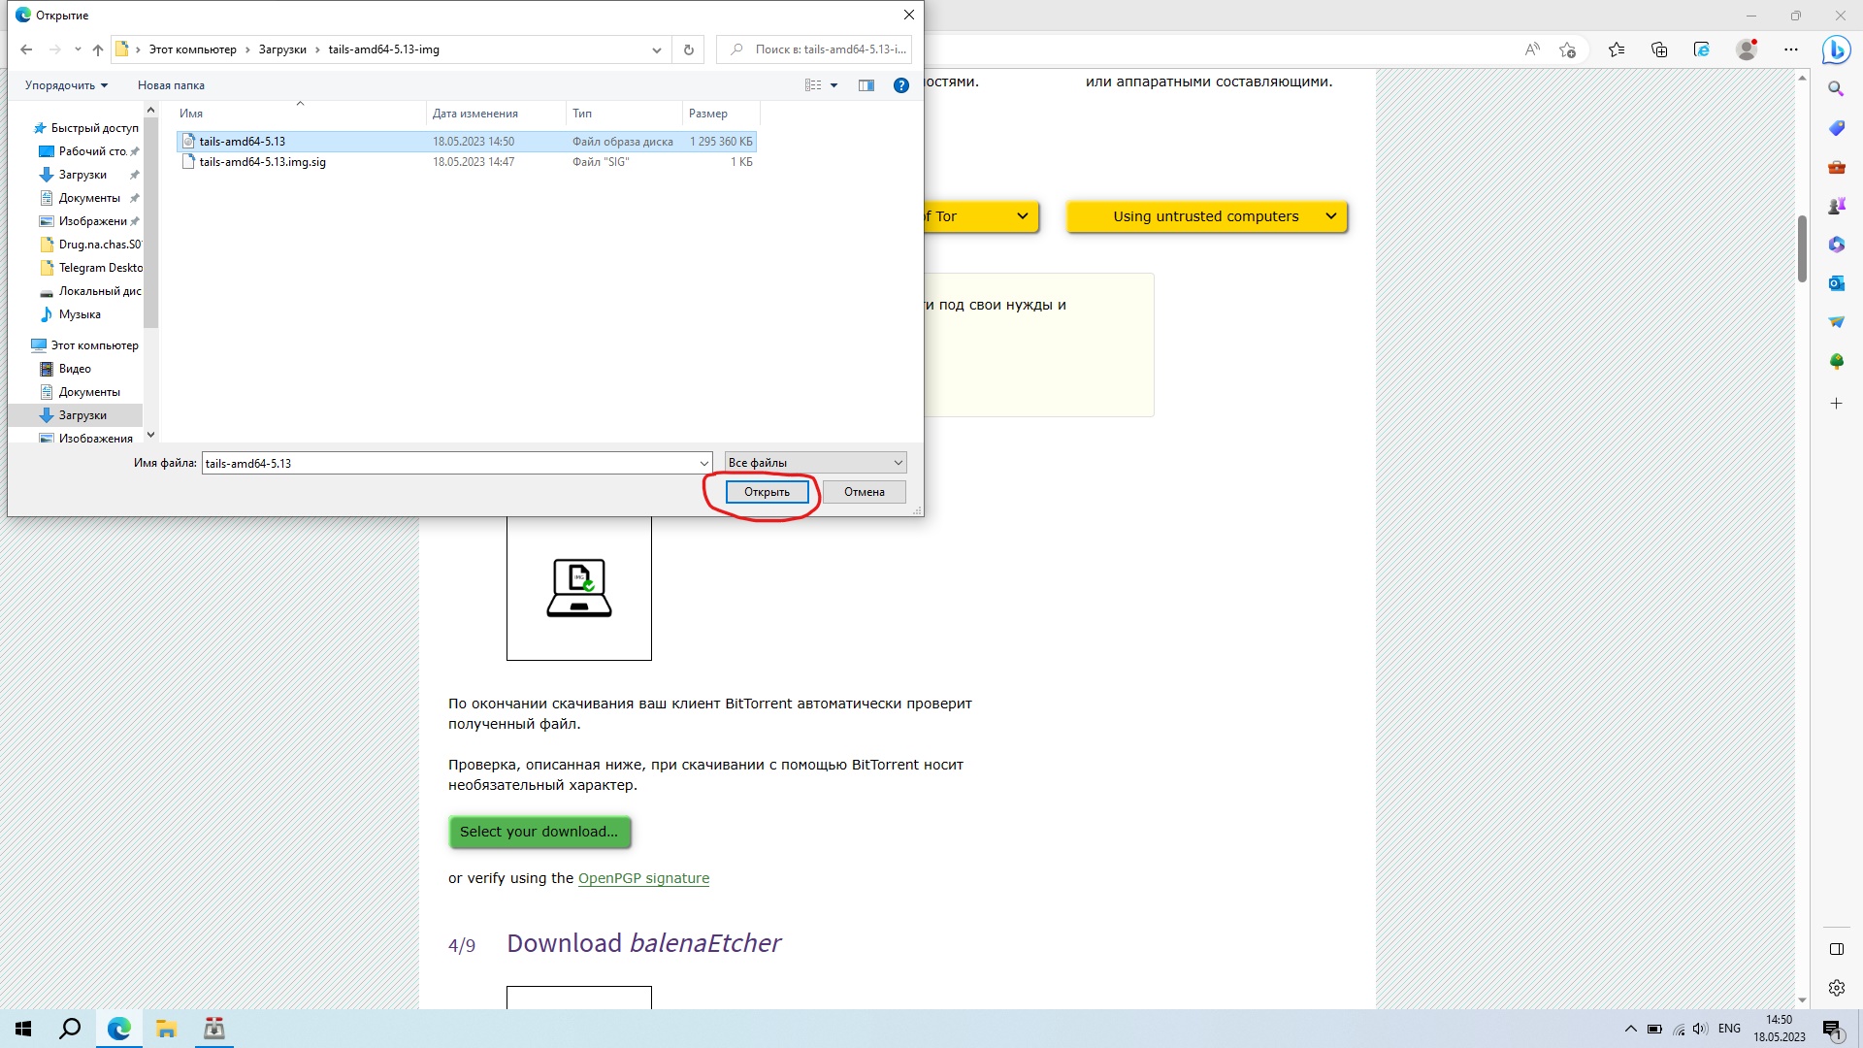The height and width of the screenshot is (1048, 1863).
Task: Expand 'Using untrusted computers' section
Action: (1206, 216)
